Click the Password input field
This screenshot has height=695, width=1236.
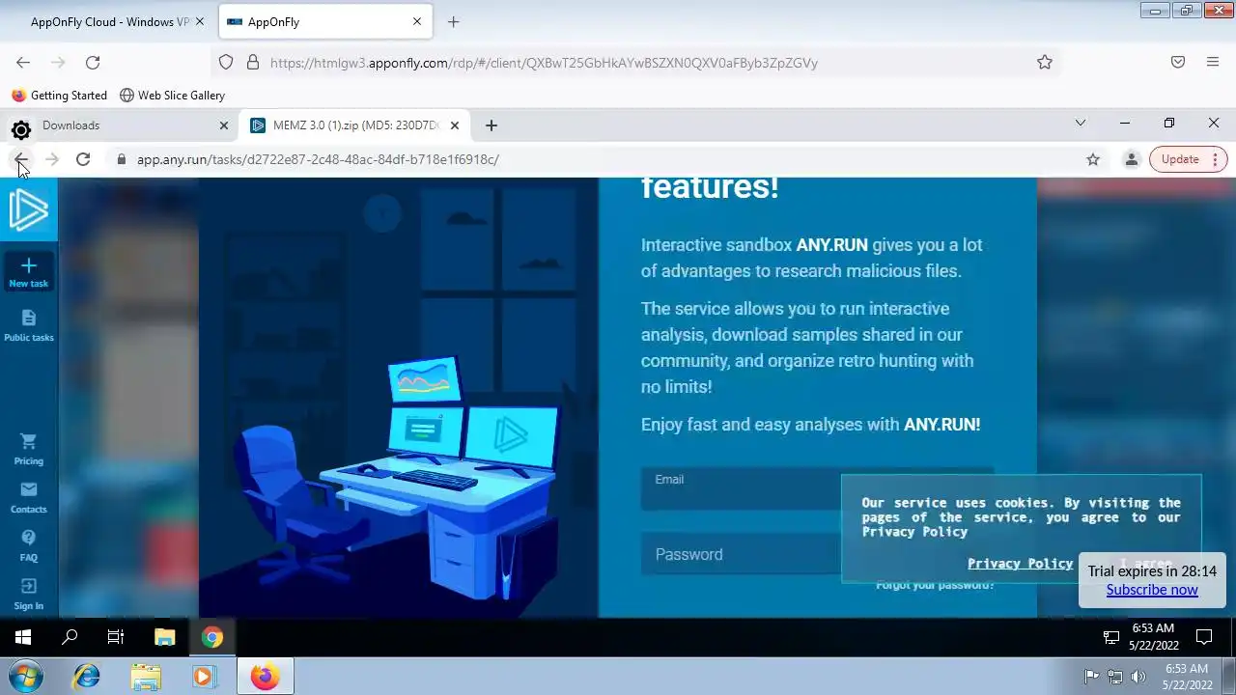[x=817, y=554]
